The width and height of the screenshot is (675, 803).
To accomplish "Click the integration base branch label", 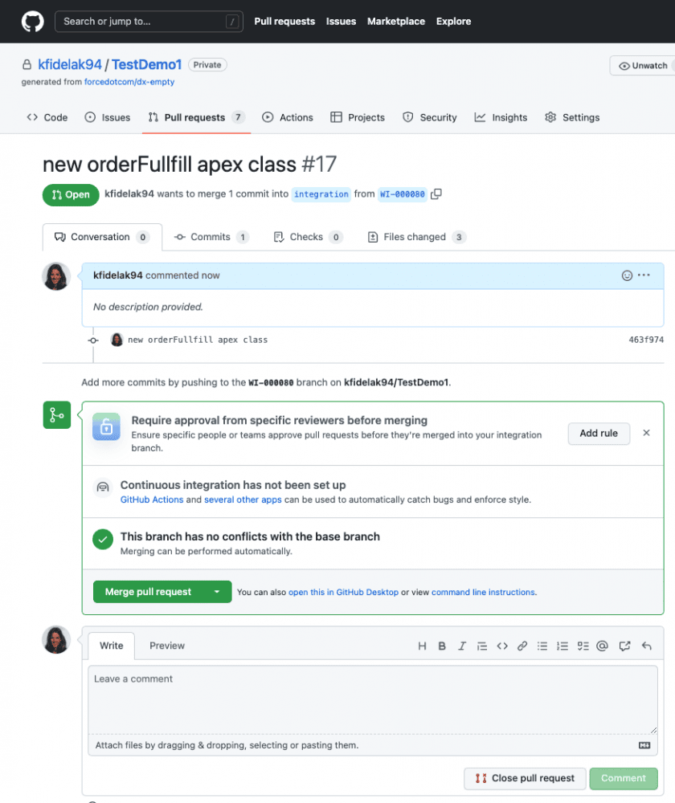I will (321, 194).
